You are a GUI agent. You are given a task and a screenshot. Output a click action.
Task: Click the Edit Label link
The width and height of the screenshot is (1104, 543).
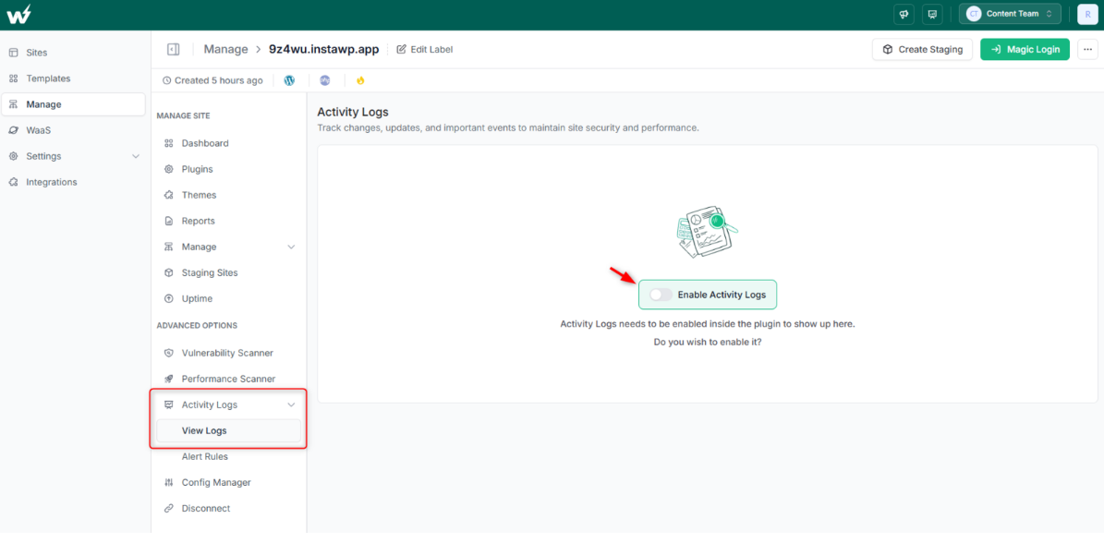(425, 49)
